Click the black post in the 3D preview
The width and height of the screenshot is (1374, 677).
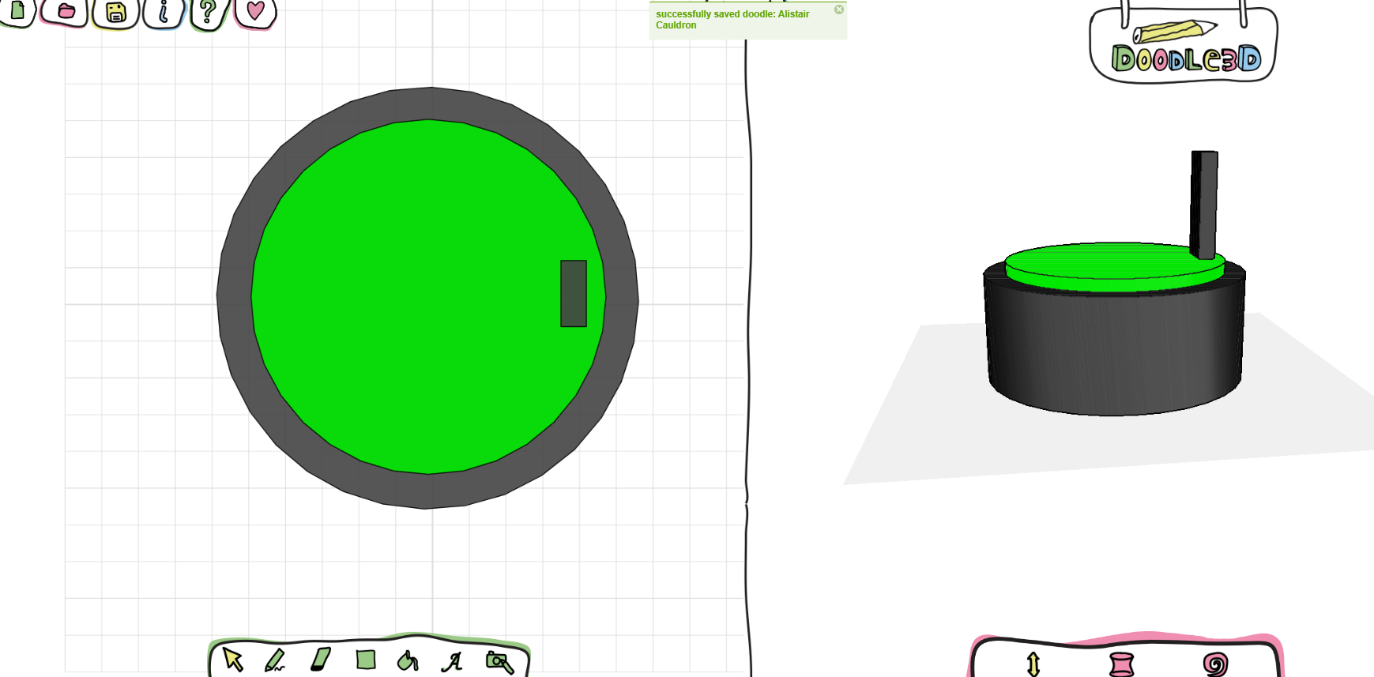pos(1204,205)
